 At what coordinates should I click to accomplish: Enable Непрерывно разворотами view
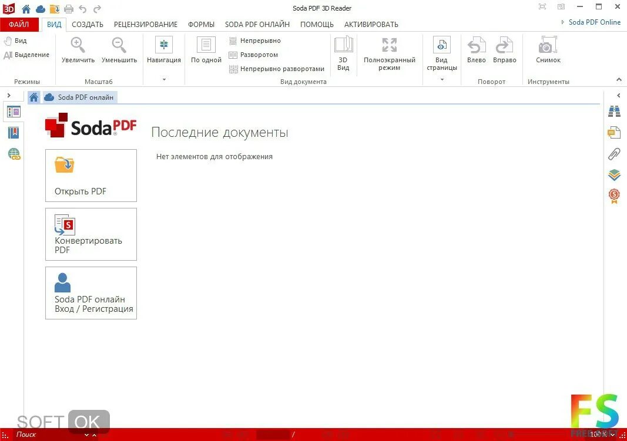click(x=276, y=69)
